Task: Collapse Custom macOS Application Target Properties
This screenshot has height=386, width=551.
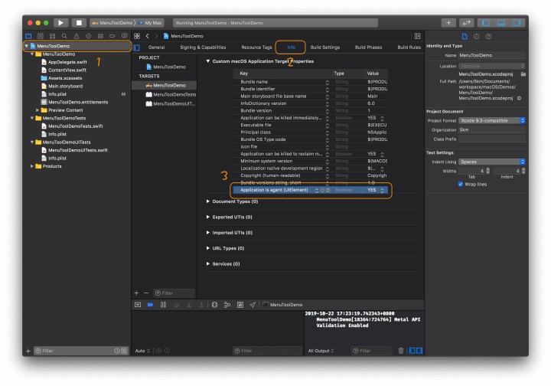Action: coord(207,61)
